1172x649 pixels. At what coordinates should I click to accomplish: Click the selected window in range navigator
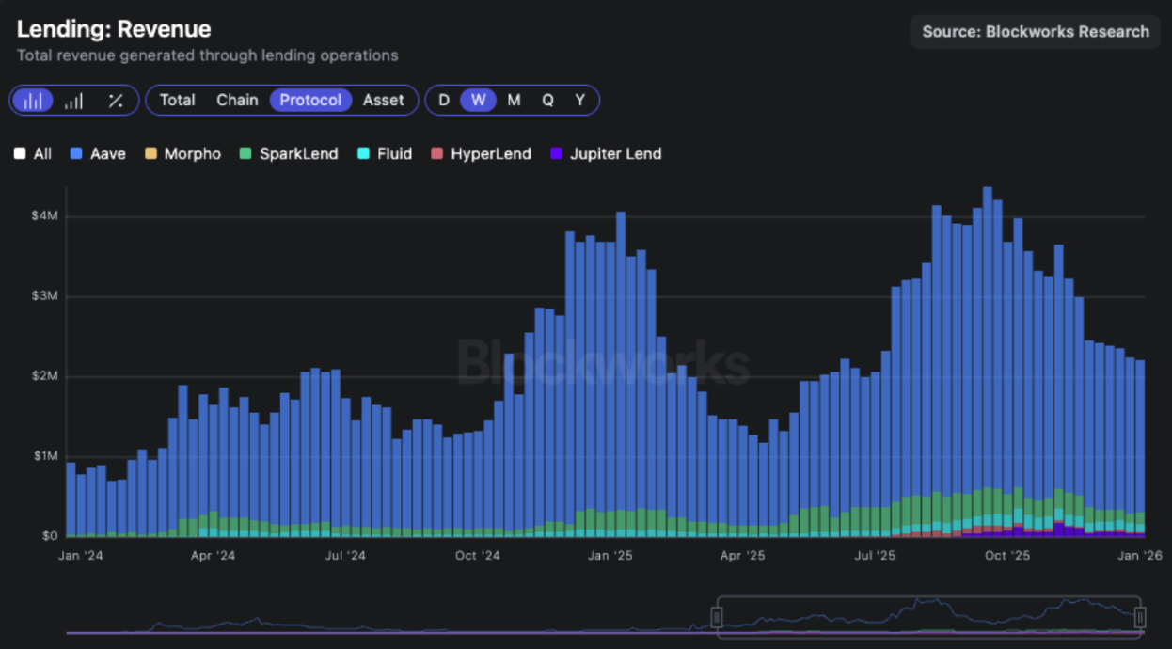click(928, 617)
